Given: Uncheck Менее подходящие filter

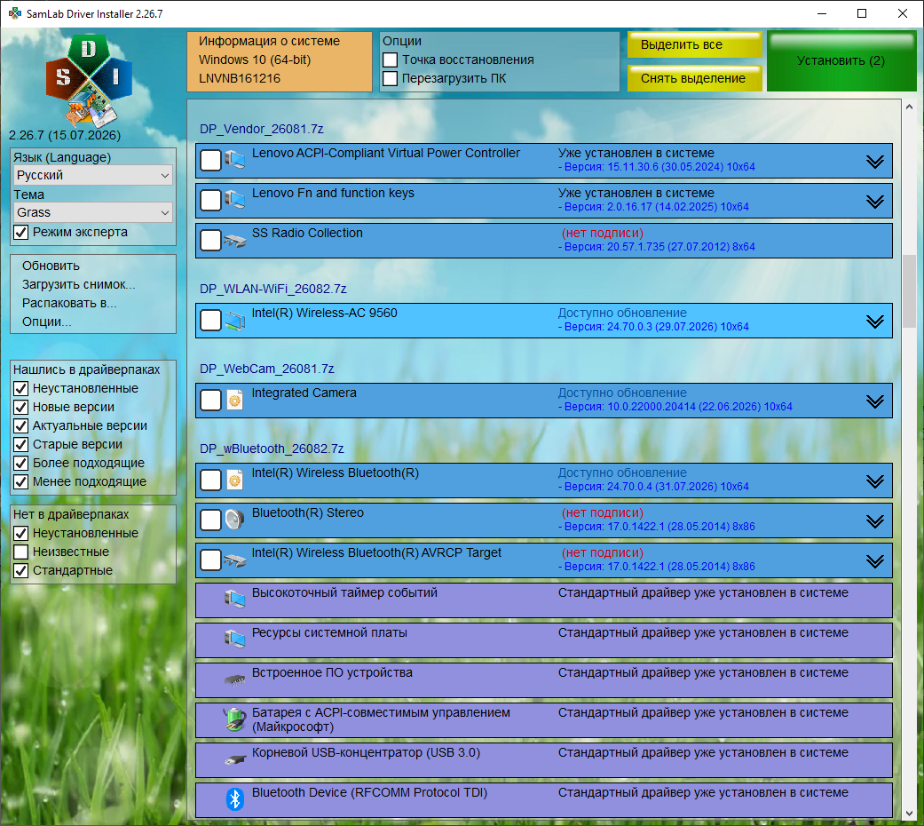Looking at the screenshot, I should 21,481.
